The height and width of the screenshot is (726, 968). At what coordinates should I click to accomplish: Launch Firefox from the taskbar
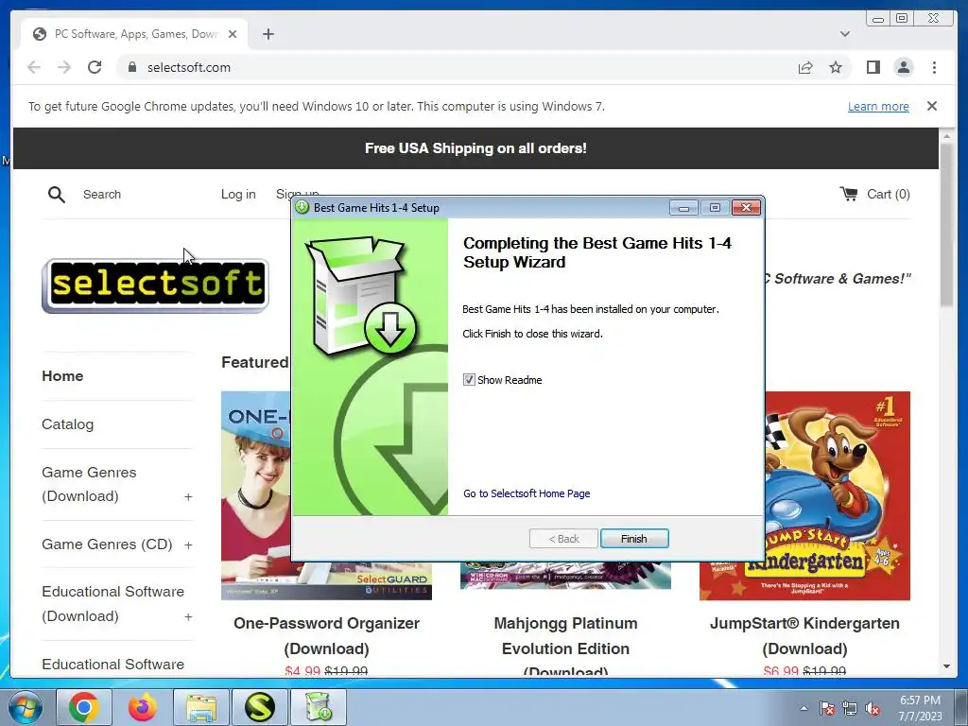(143, 707)
